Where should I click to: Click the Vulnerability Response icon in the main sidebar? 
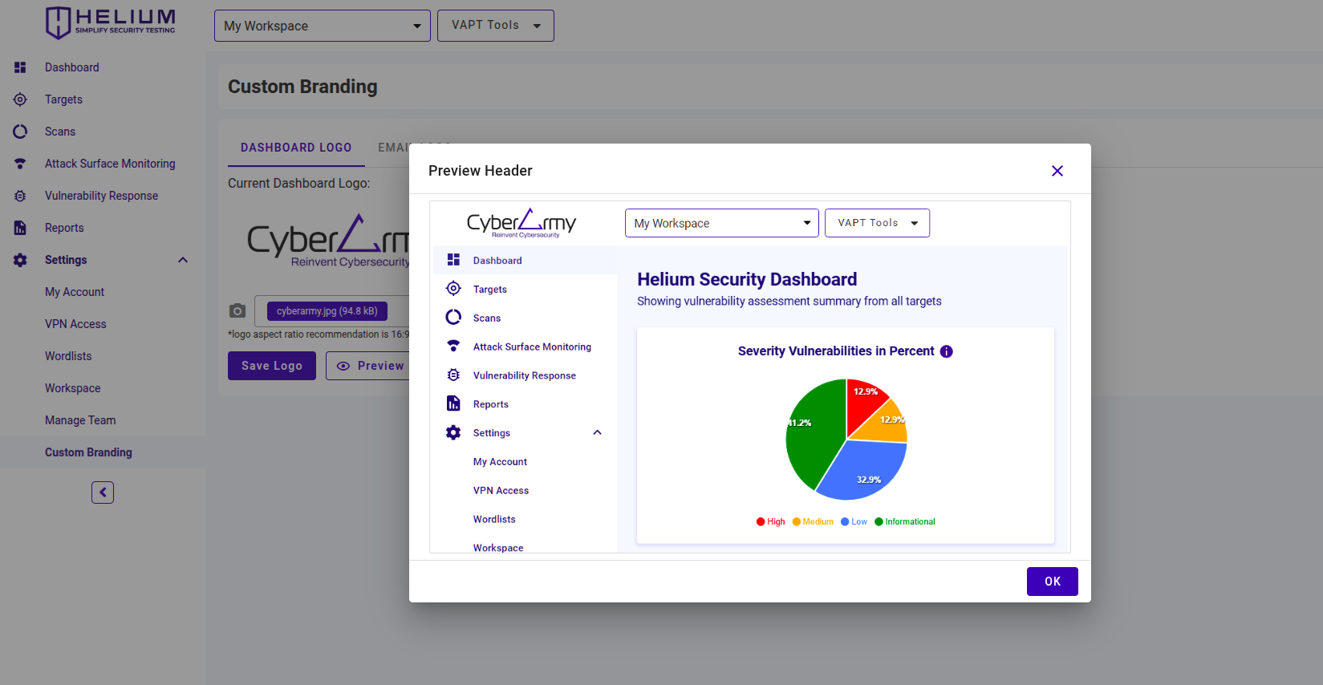tap(20, 196)
